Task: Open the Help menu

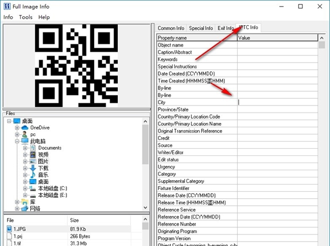Action: tap(44, 17)
